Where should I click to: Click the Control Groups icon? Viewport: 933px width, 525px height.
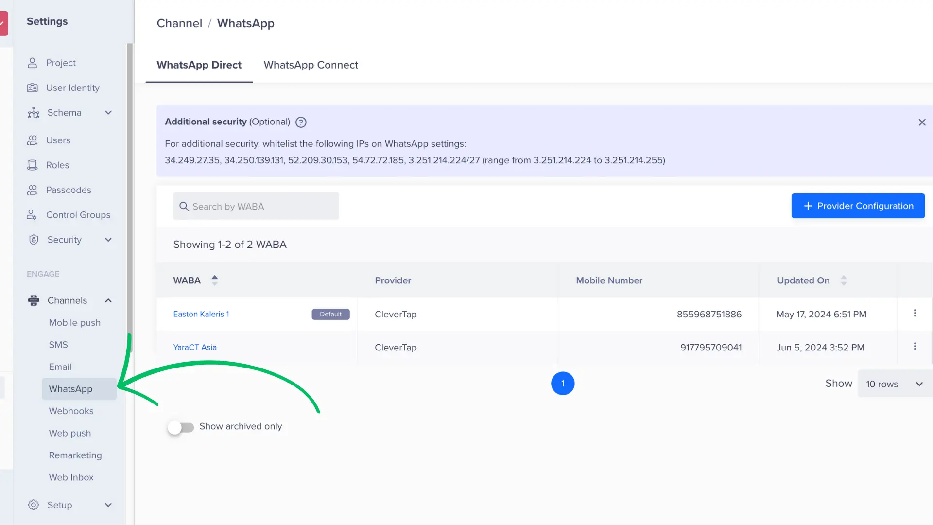click(x=32, y=215)
